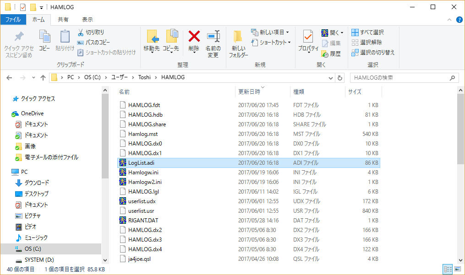
Task: Open the ファイル menu tab
Action: click(x=13, y=20)
